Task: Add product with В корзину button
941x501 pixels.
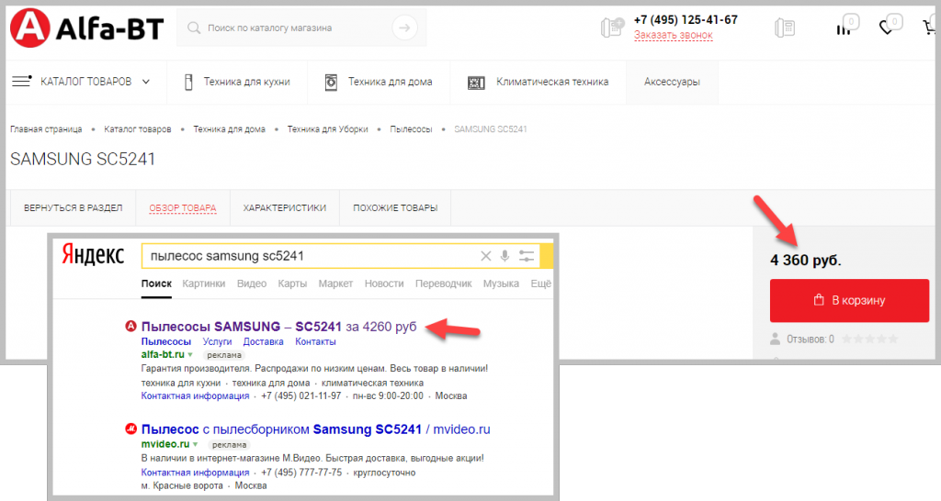Action: [x=849, y=300]
